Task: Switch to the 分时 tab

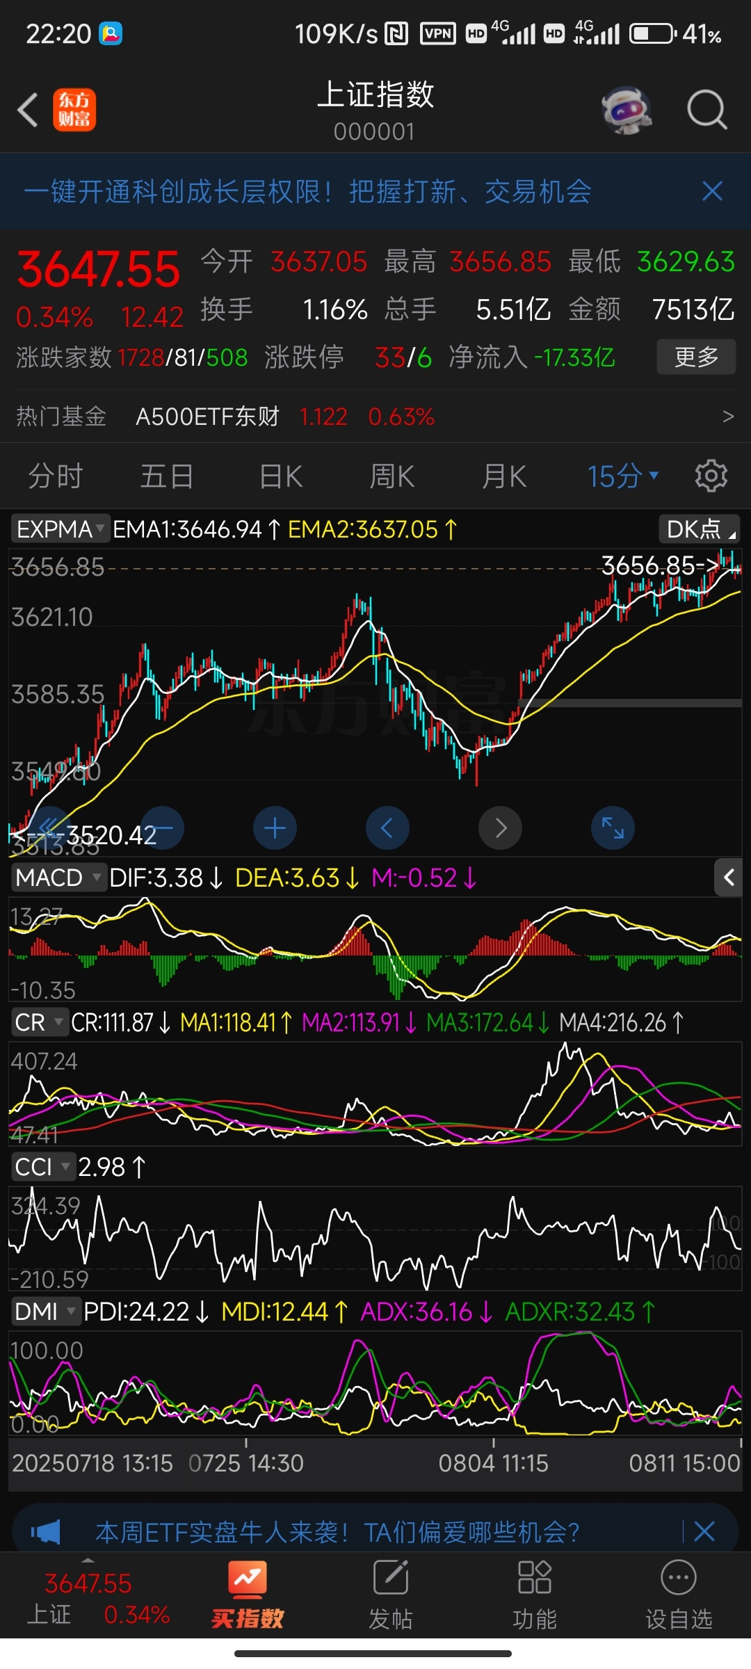Action: [56, 476]
